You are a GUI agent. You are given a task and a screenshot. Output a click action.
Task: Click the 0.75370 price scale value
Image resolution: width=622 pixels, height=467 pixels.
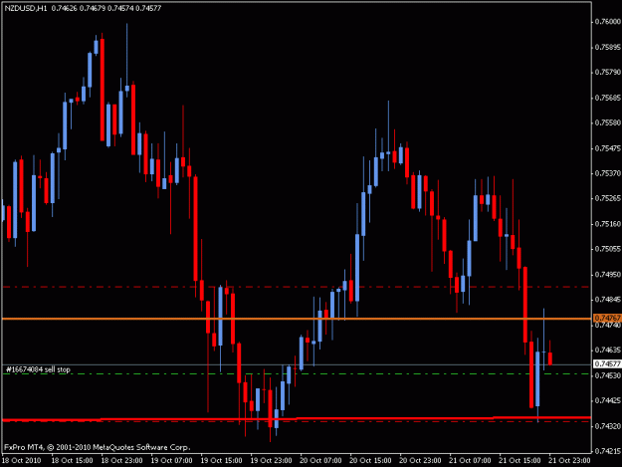click(607, 173)
